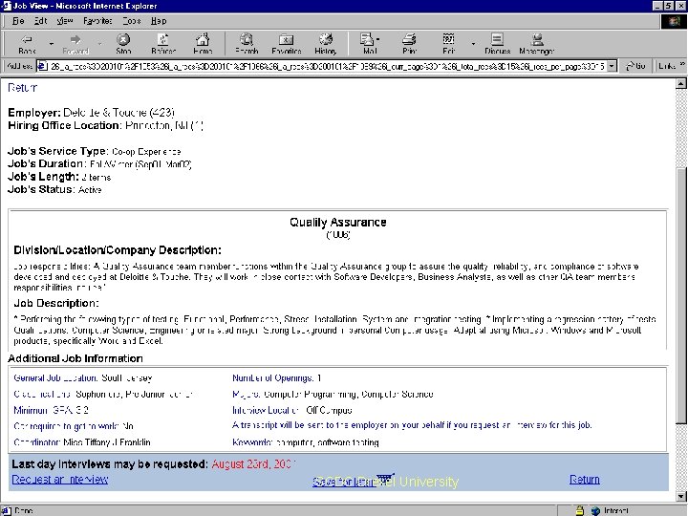688x516 pixels.
Task: Click the vertical scrollbar down arrow
Action: point(681,497)
